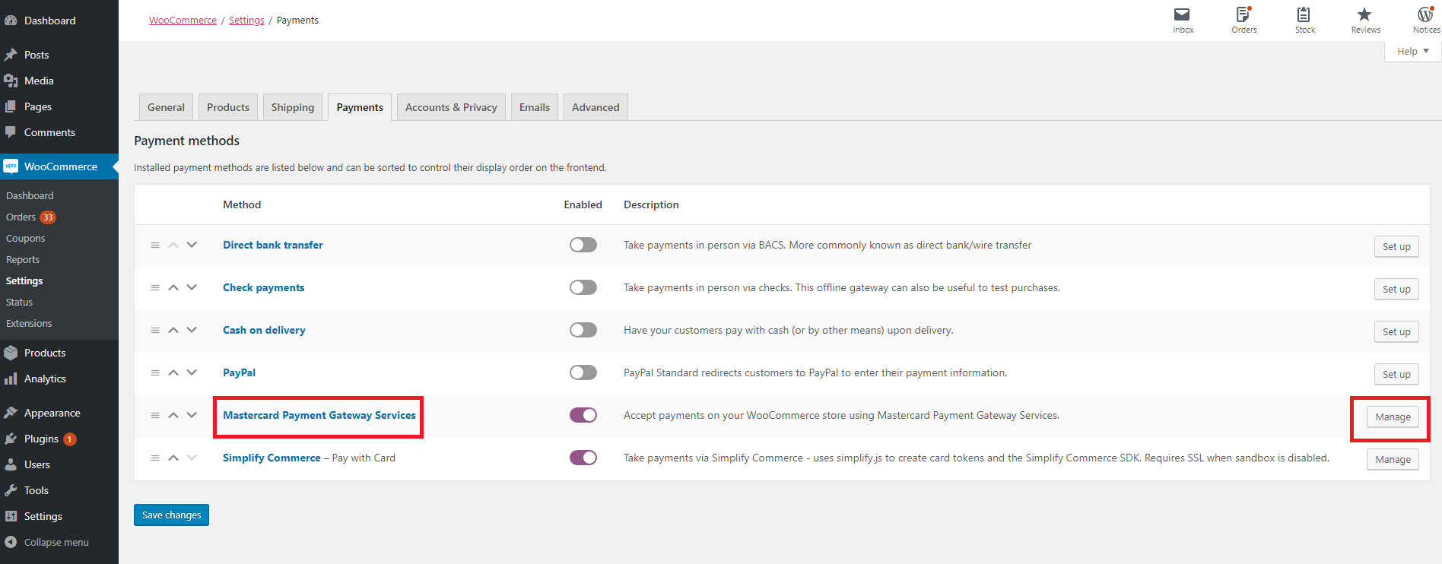Grab the drag handle for PayPal row
This screenshot has width=1442, height=564.
pos(155,372)
